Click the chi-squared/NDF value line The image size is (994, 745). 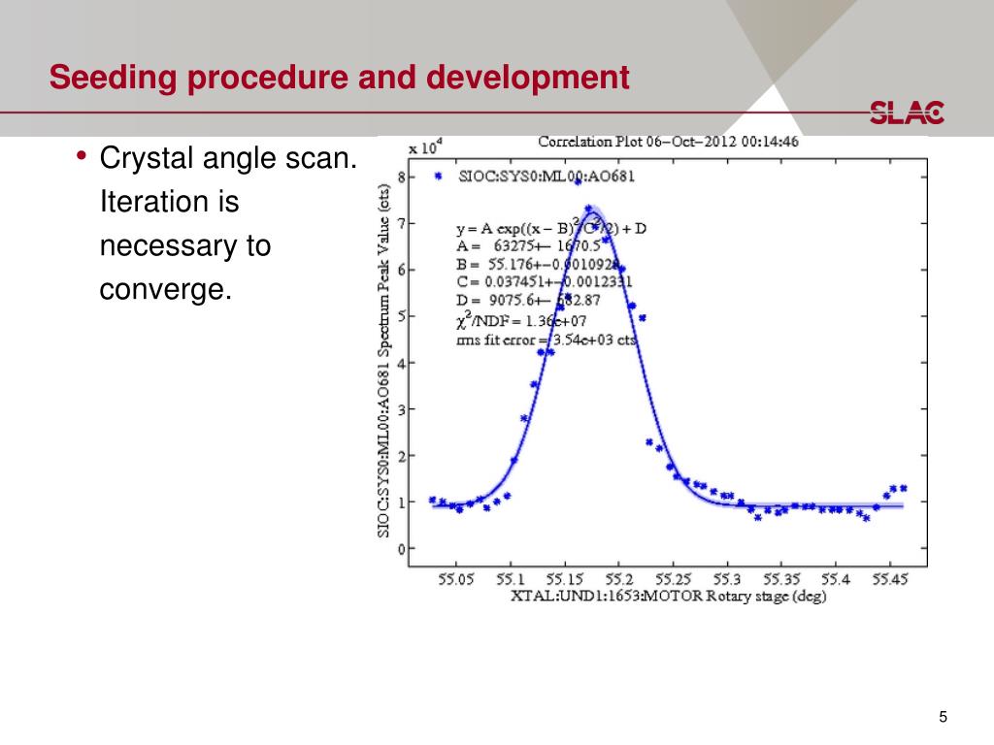coord(521,320)
